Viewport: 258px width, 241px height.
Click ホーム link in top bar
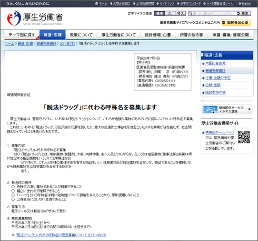pyautogui.click(x=103, y=4)
